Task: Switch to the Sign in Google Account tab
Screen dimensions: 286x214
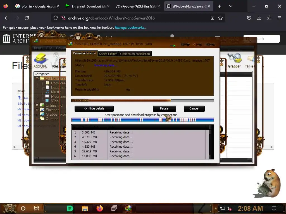Action: click(37, 6)
